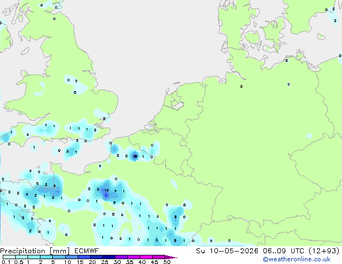Click the above-50 arrow tip of the legend
This screenshot has width=342, height=264.
(x=171, y=257)
